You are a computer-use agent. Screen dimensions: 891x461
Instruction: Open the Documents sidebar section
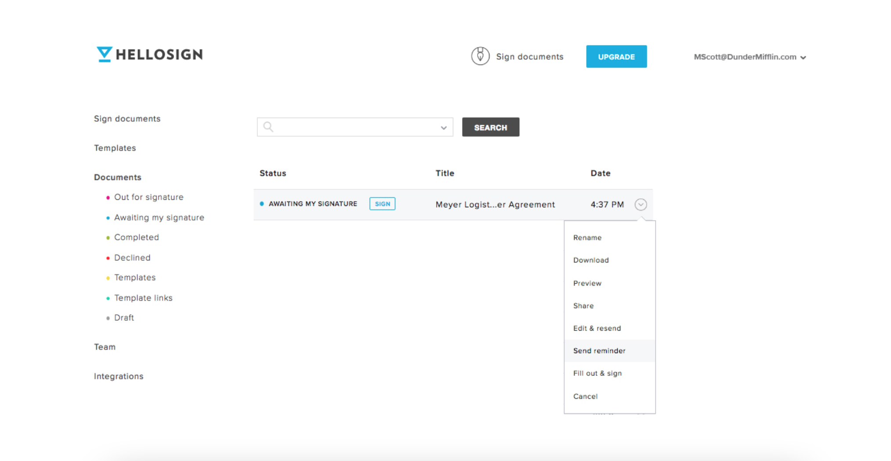pos(118,177)
